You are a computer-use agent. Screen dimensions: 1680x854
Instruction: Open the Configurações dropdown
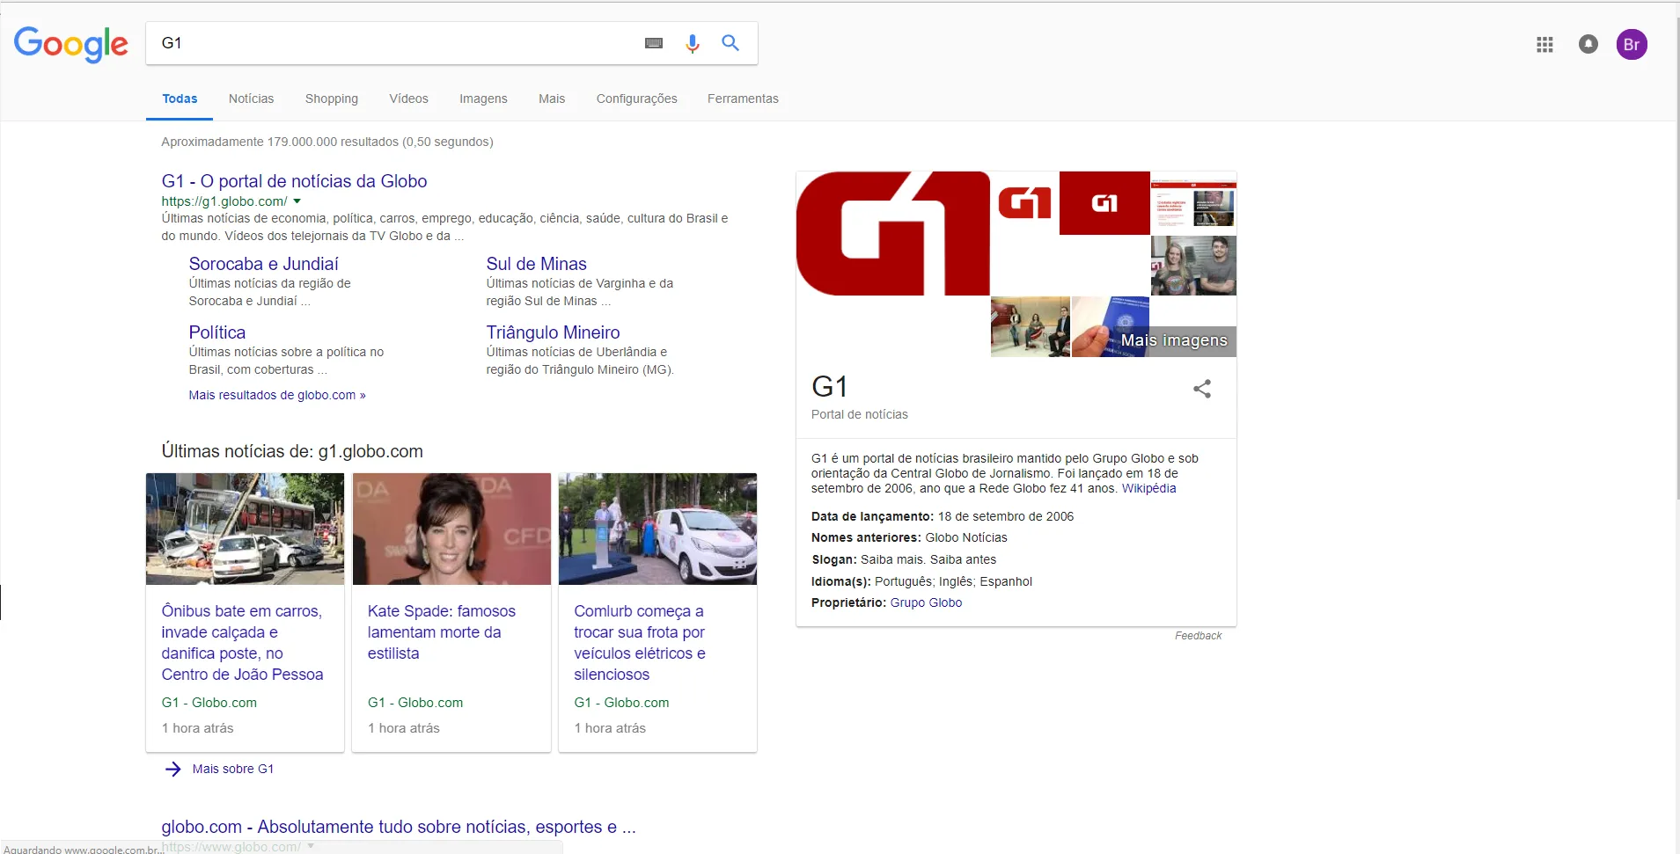(x=636, y=99)
